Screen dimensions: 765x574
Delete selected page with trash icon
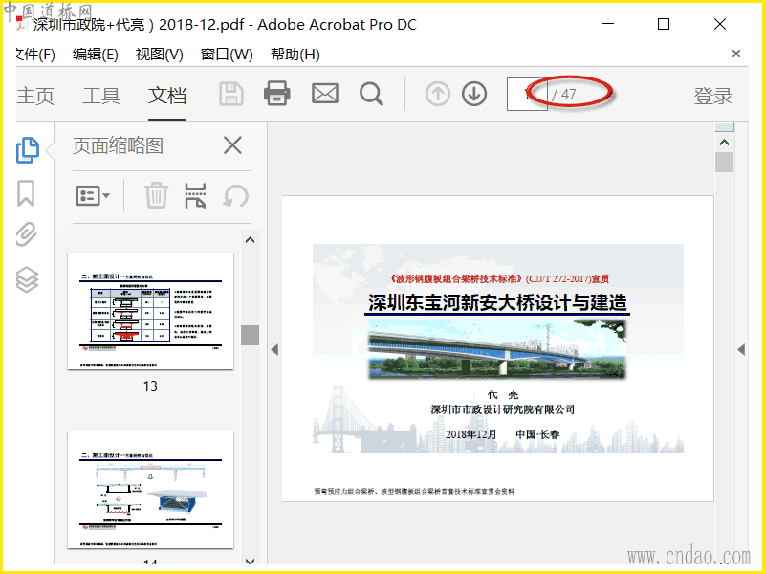click(x=156, y=196)
